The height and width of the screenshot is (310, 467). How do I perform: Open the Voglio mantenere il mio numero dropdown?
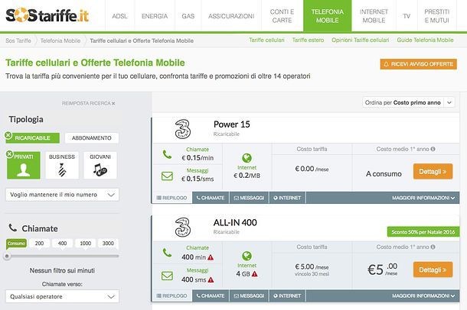(62, 195)
